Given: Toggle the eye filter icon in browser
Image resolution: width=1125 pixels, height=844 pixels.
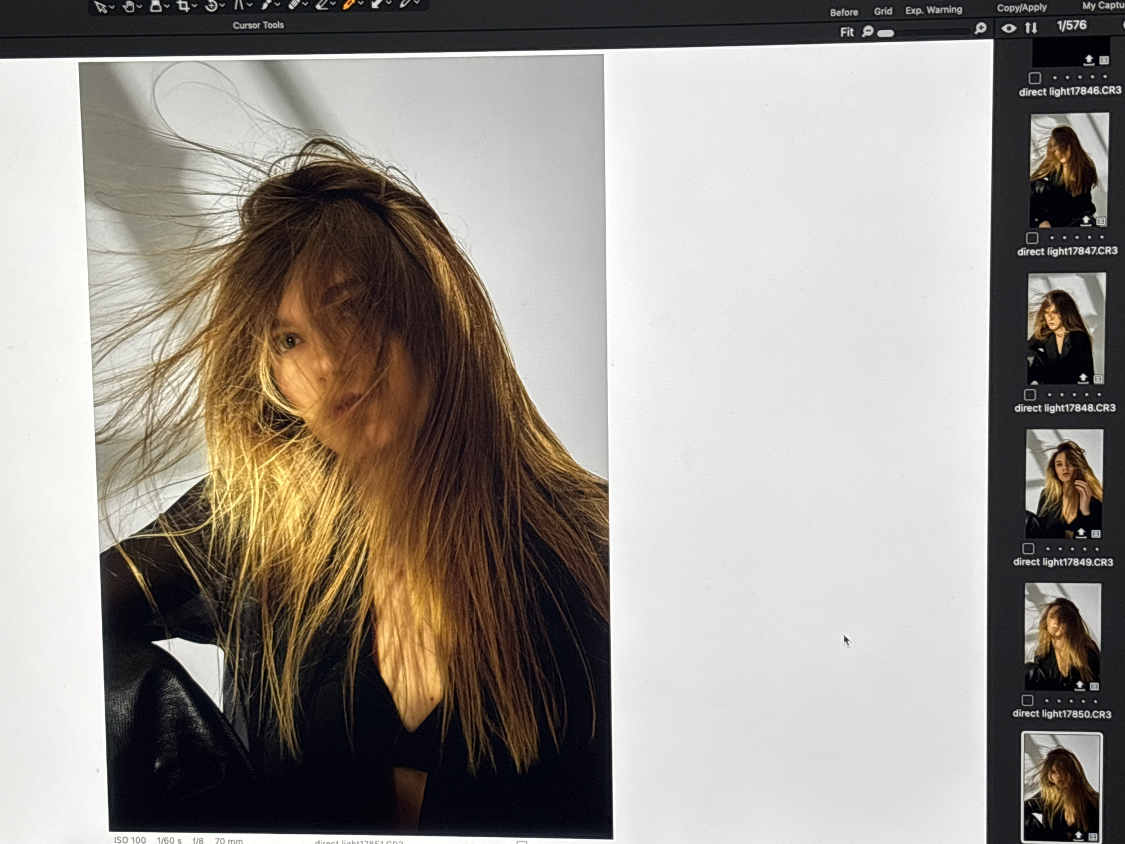Looking at the screenshot, I should (x=1009, y=28).
